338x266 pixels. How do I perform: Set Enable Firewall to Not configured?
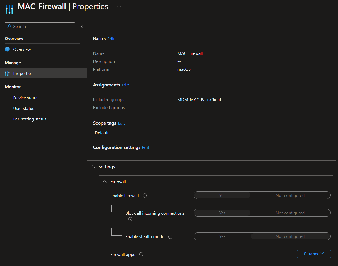pyautogui.click(x=290, y=195)
